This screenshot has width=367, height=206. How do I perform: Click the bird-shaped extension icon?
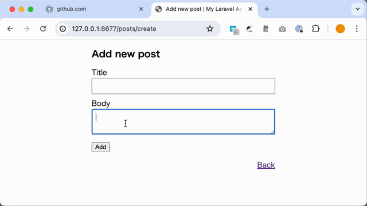(x=249, y=29)
